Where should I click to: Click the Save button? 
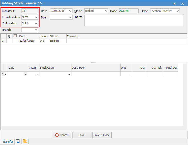[x=82, y=135]
